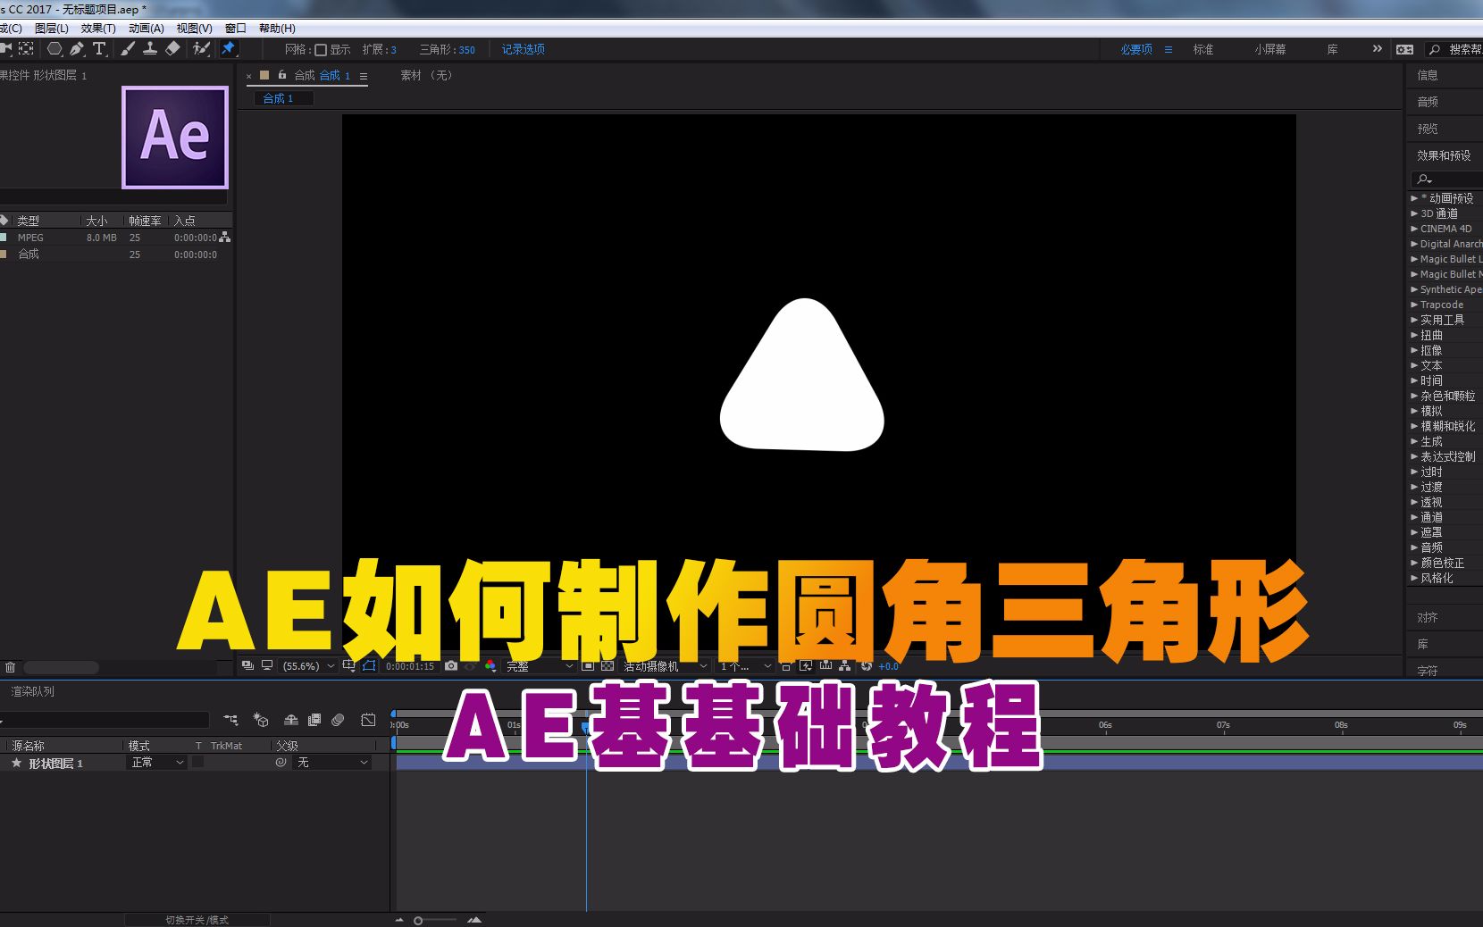Switch to the 合成 1 tab

coord(332,76)
